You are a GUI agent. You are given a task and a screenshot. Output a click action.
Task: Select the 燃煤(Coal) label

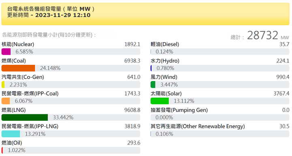pos(14,61)
